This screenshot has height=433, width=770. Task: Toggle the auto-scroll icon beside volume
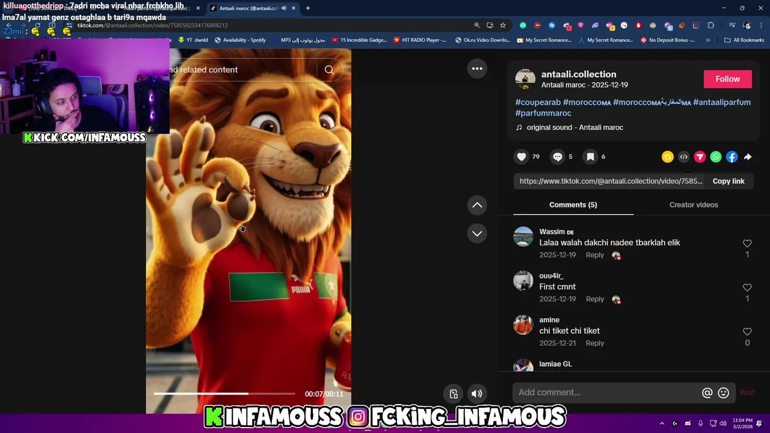pos(454,394)
